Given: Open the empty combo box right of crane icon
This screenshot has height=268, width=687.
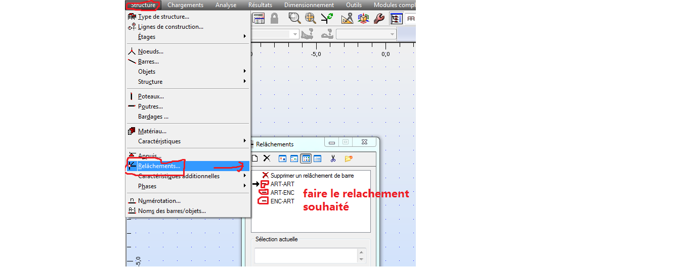Looking at the screenshot, I should tap(366, 34).
